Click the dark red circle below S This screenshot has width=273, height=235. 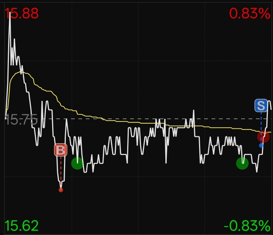[x=263, y=137]
